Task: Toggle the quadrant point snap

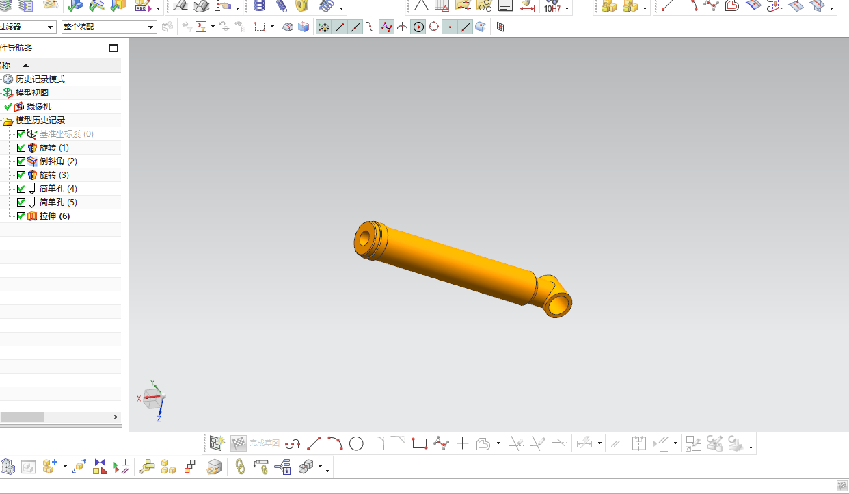Action: pyautogui.click(x=433, y=27)
